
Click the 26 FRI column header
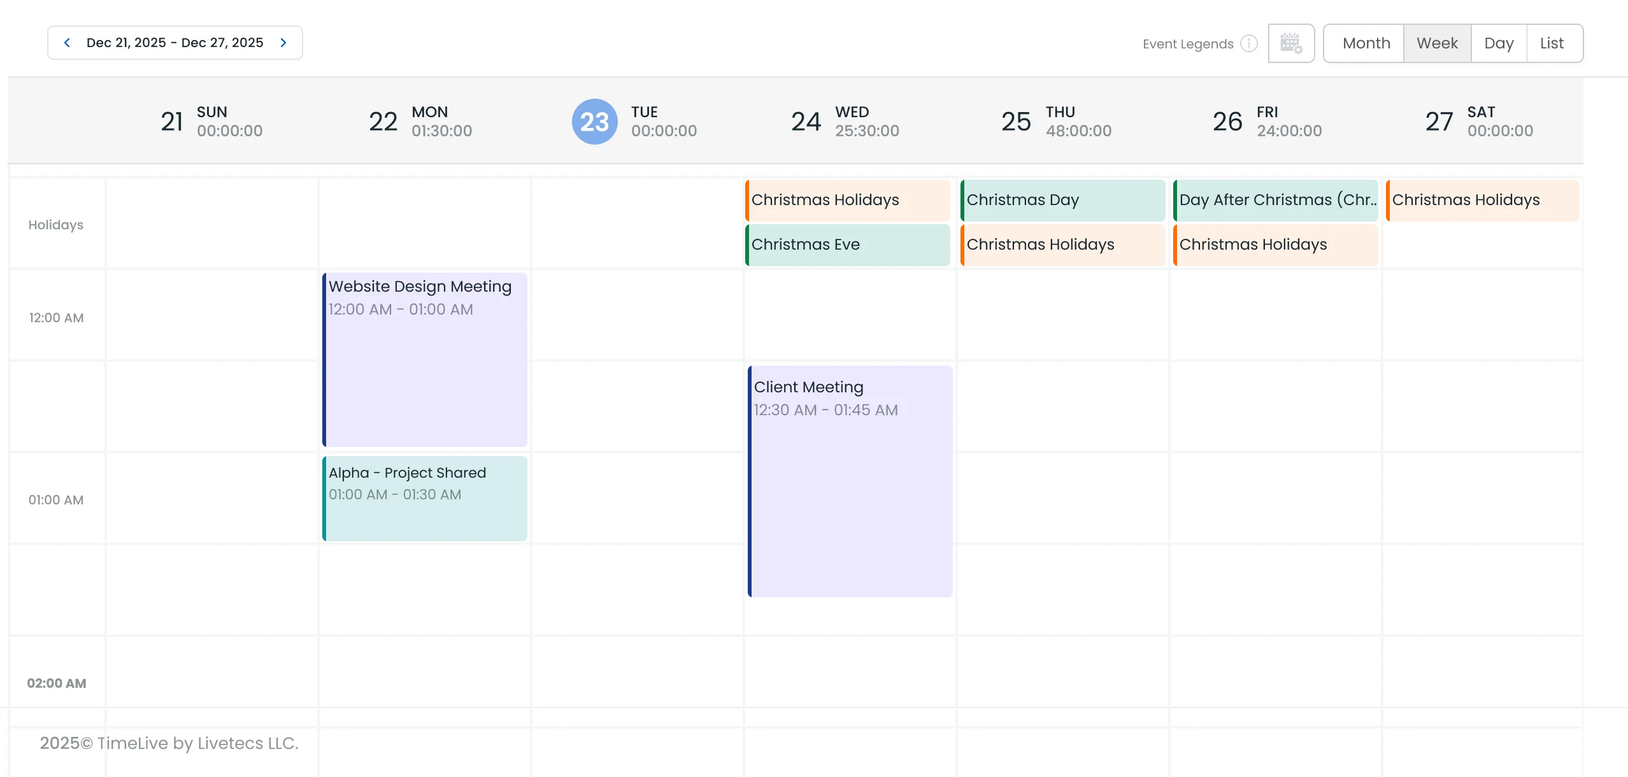[1267, 121]
